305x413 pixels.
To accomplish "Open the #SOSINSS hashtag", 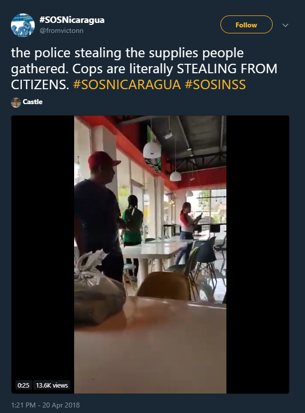I will tap(215, 85).
